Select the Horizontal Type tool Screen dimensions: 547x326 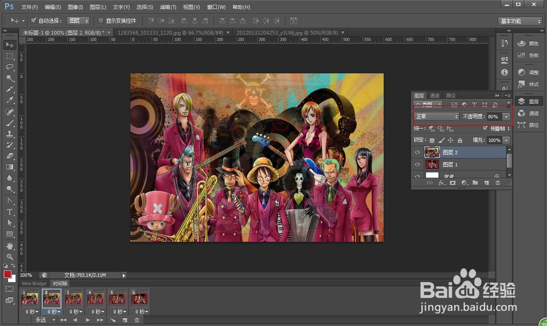9,212
